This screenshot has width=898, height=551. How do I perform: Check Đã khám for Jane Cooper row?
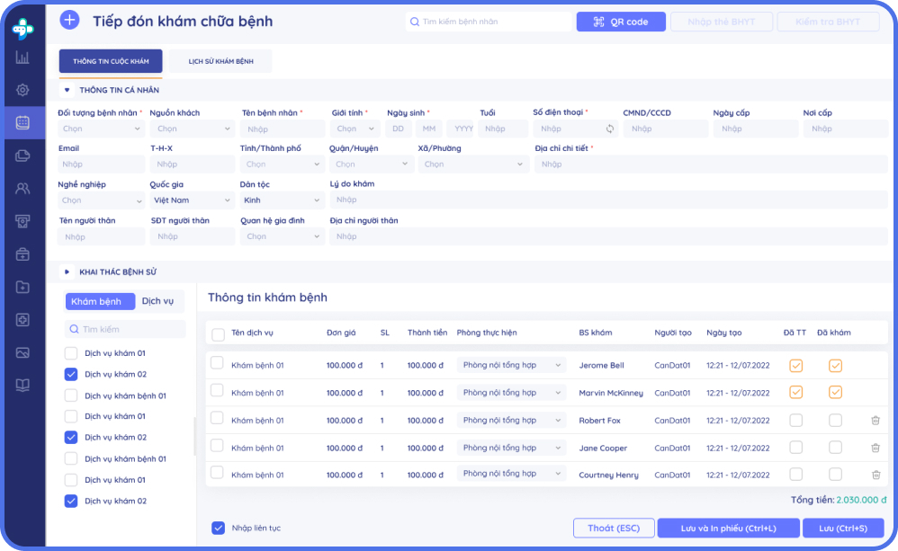(x=836, y=447)
